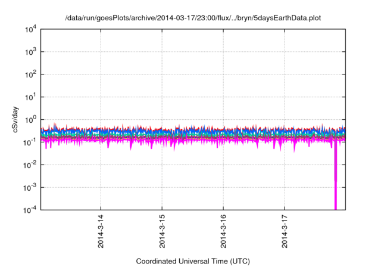The image size is (381, 267).
Task: Click the plot title file path
Action: point(193,18)
